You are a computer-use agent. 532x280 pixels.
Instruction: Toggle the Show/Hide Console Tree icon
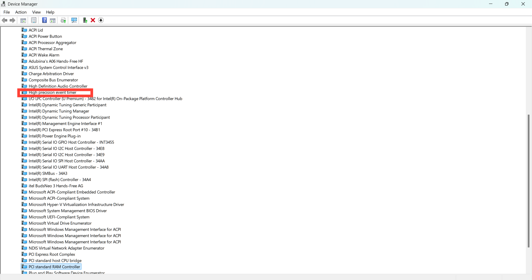pos(23,20)
